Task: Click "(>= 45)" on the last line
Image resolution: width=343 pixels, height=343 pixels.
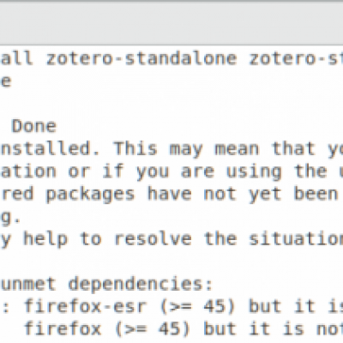Action: (x=153, y=329)
